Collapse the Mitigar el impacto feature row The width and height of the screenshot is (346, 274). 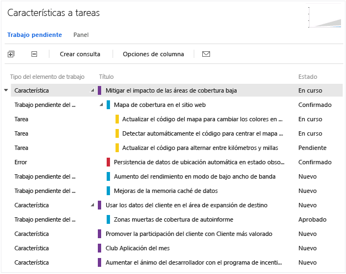point(93,90)
